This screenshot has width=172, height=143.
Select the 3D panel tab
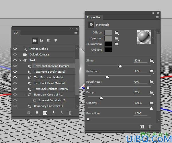tap(16, 33)
